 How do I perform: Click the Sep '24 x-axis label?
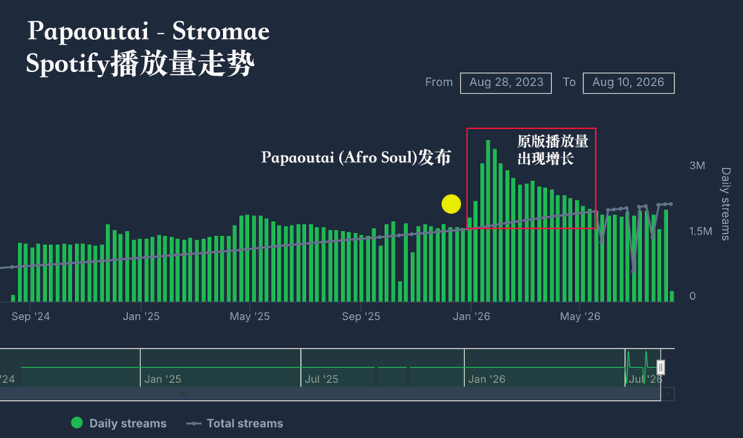click(x=30, y=316)
